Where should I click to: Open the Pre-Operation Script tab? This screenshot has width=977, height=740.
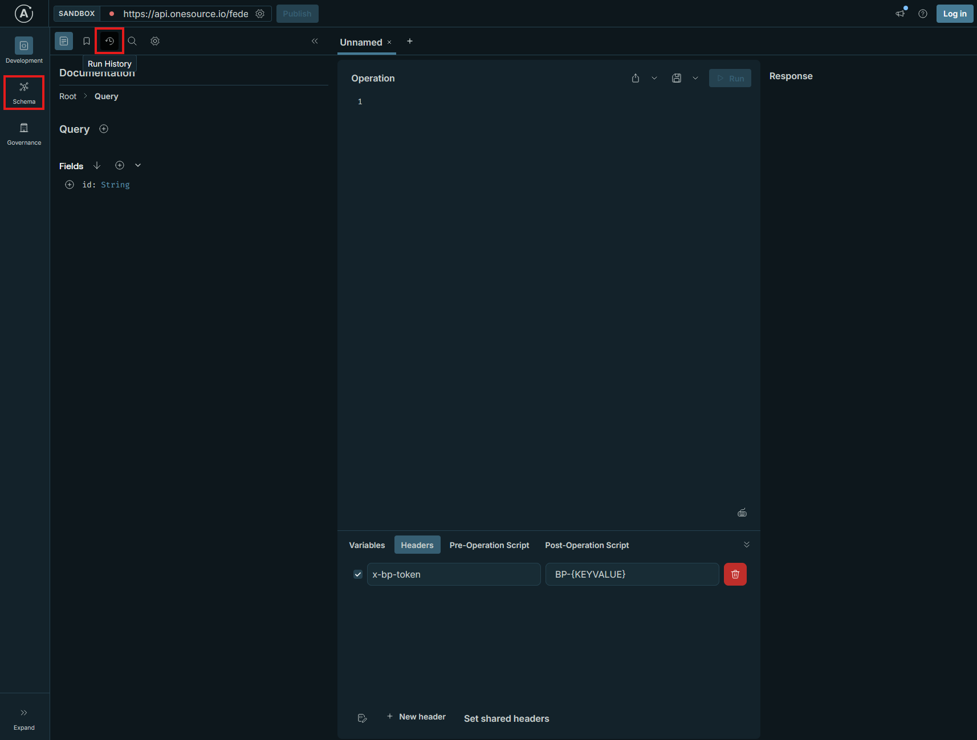pos(489,545)
